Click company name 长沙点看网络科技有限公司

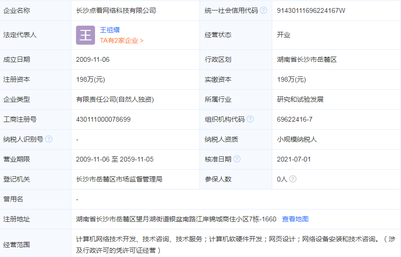(x=116, y=10)
